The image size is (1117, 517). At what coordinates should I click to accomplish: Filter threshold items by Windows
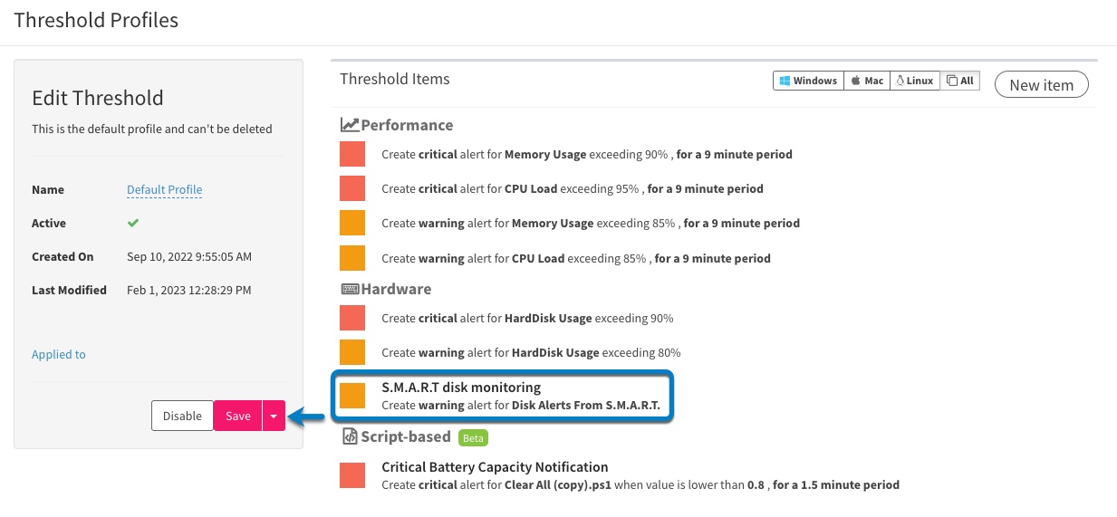coord(808,81)
